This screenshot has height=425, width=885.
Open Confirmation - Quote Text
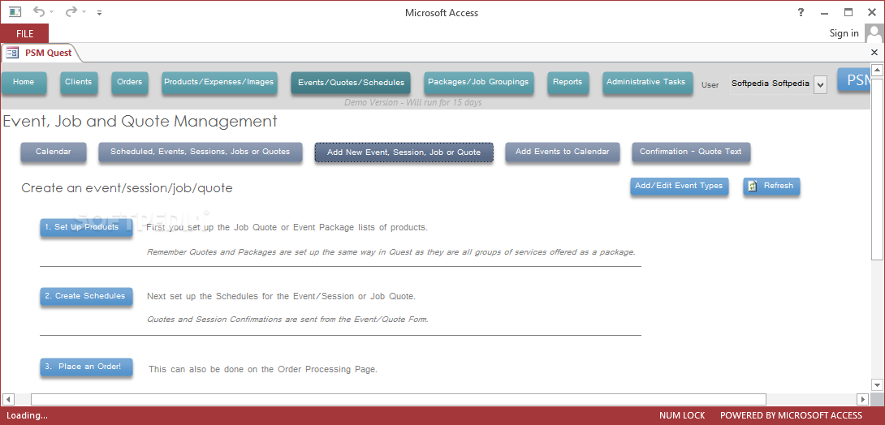click(x=691, y=152)
